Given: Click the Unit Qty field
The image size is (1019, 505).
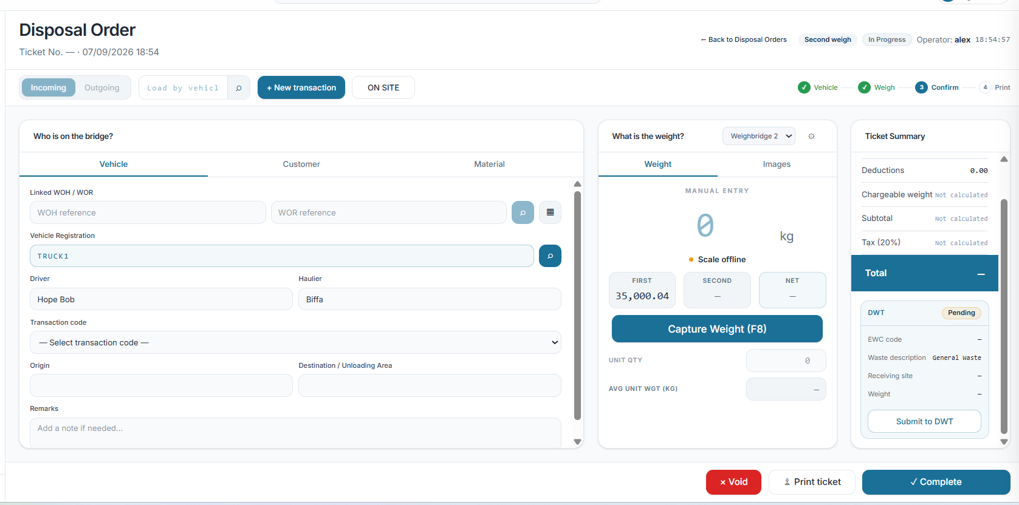Looking at the screenshot, I should click(786, 361).
